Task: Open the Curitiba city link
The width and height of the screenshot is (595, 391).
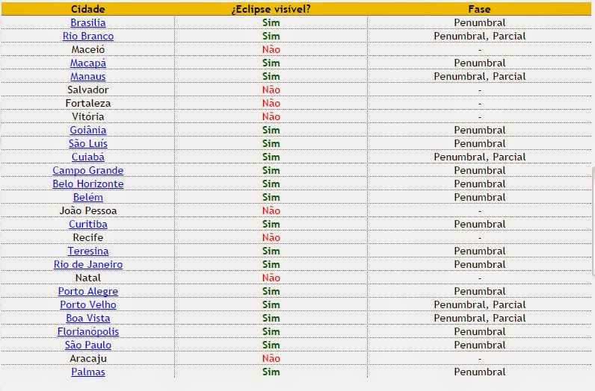Action: tap(88, 225)
